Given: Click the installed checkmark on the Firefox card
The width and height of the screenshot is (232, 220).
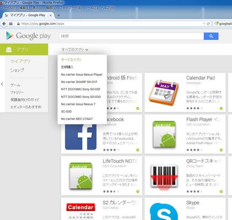Looking at the screenshot, I should 138,108.
